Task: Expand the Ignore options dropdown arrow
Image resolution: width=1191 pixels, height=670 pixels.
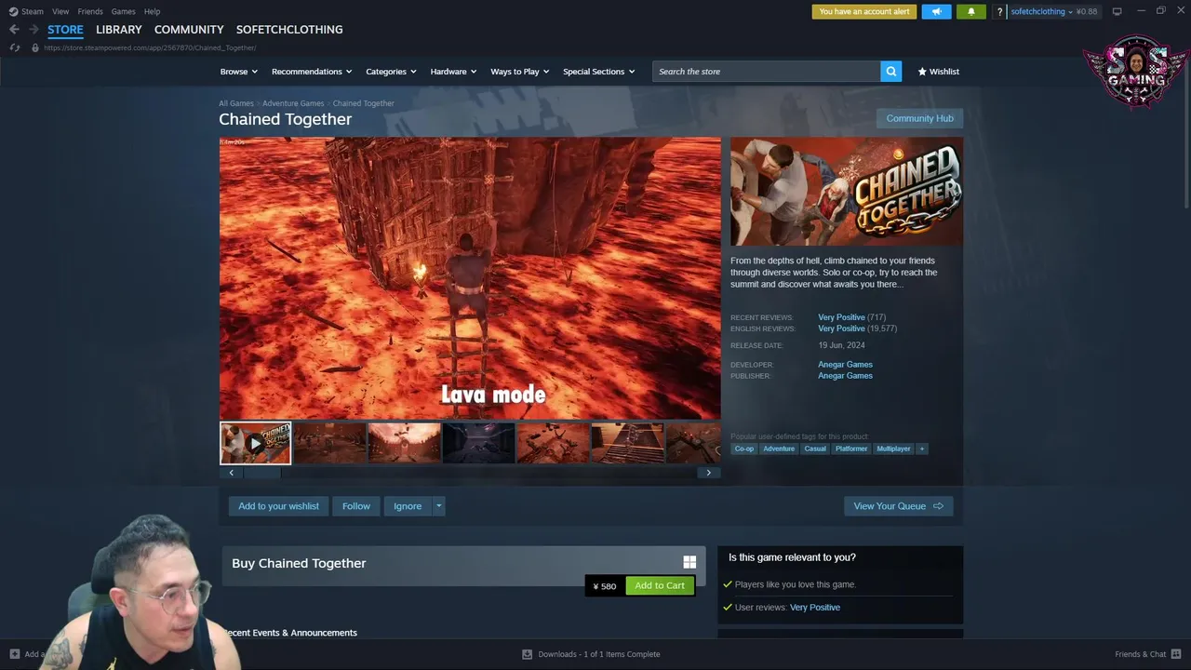Action: pos(438,506)
